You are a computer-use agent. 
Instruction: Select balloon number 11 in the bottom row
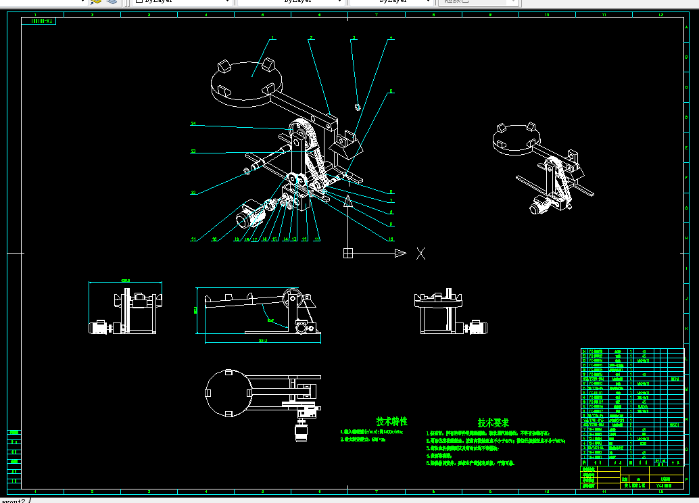317,239
